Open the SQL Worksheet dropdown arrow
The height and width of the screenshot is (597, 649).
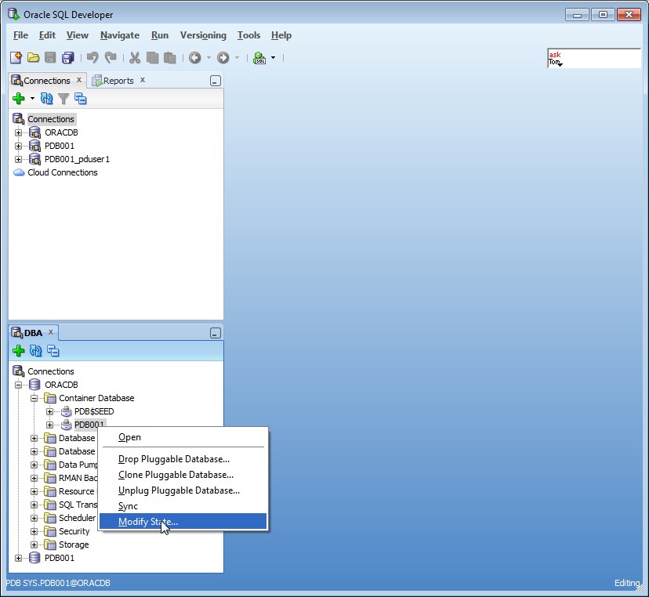(274, 57)
